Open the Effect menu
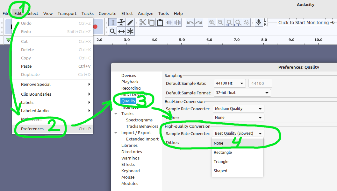Image resolution: width=337 pixels, height=191 pixels. coord(127,13)
